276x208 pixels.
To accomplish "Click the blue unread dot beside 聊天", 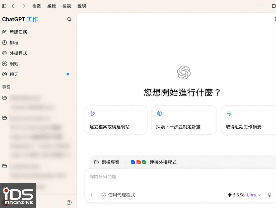I will 68,74.
